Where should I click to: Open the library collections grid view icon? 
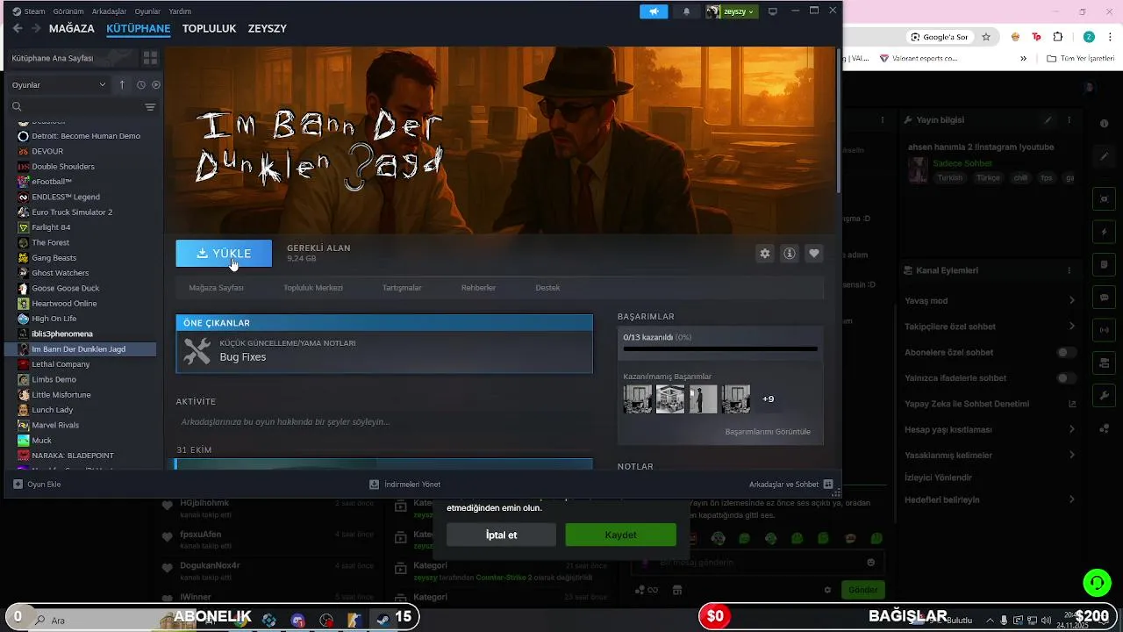click(150, 57)
